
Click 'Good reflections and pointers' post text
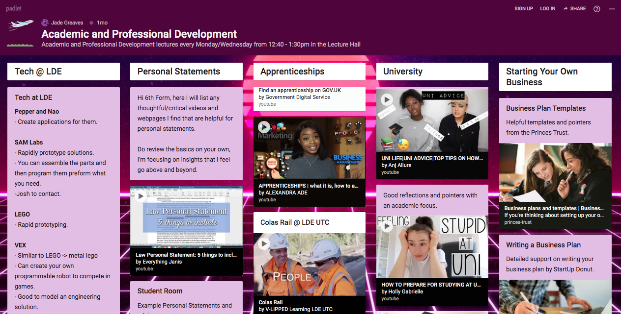[x=430, y=200]
